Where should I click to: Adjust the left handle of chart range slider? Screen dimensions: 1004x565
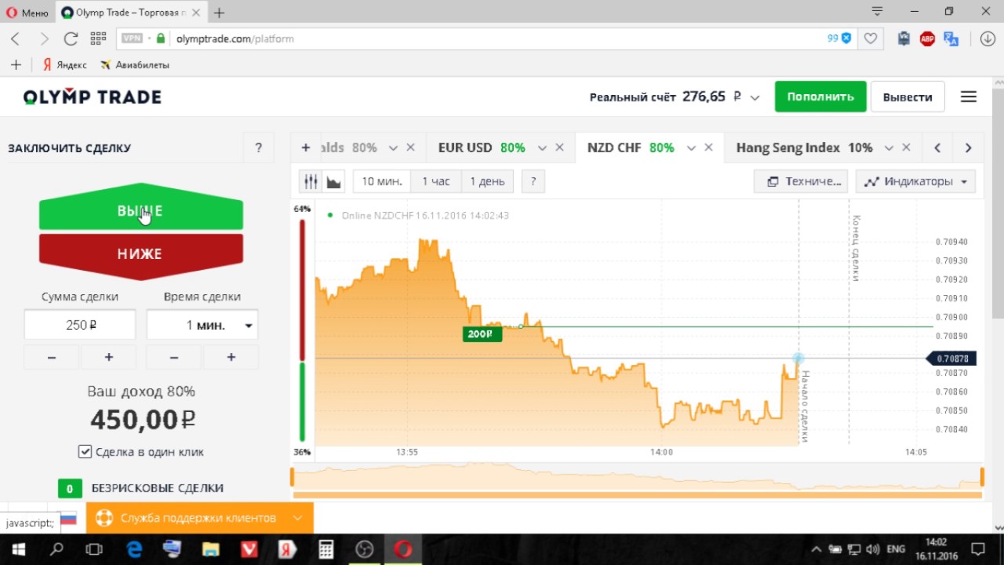point(293,477)
